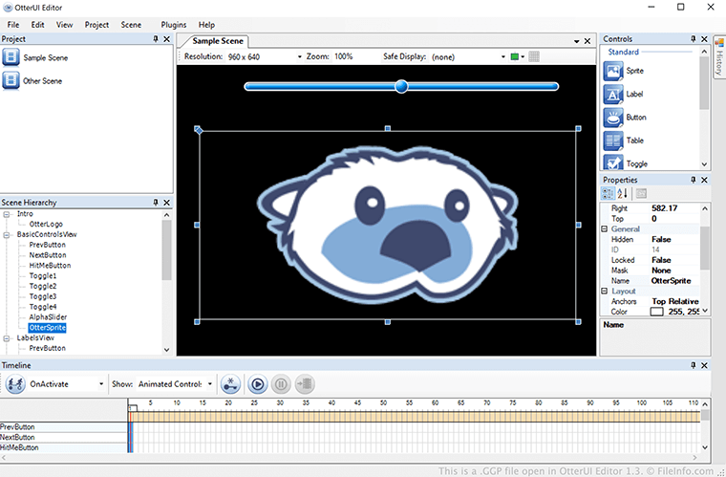This screenshot has width=726, height=477.
Task: Toggle categorized view in Properties
Action: click(x=609, y=194)
